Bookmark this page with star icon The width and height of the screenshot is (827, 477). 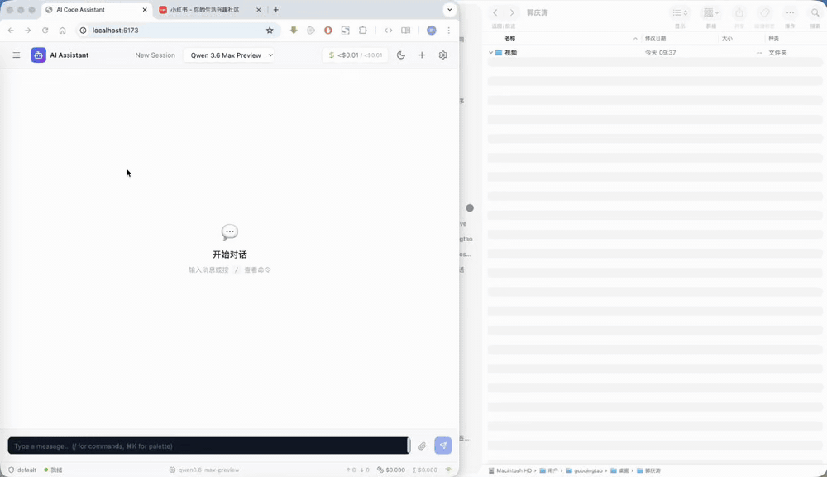(x=270, y=31)
